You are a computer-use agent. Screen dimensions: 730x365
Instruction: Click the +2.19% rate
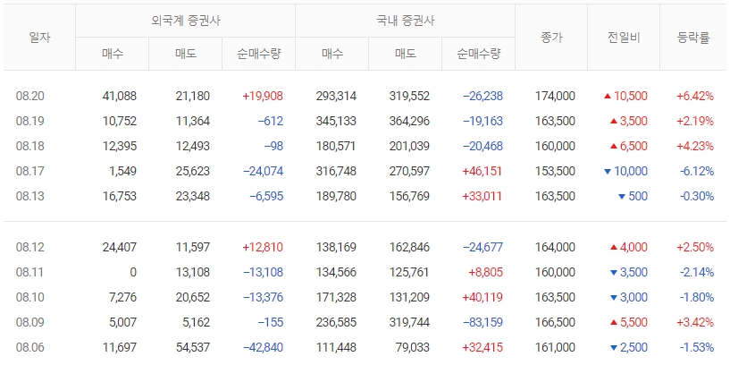click(x=695, y=121)
